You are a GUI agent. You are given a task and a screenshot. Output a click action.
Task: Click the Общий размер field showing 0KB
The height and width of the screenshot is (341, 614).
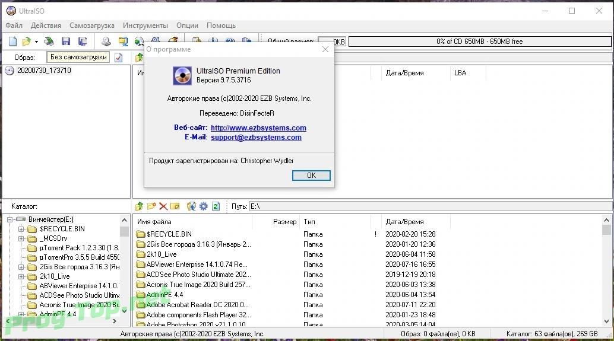(332, 42)
